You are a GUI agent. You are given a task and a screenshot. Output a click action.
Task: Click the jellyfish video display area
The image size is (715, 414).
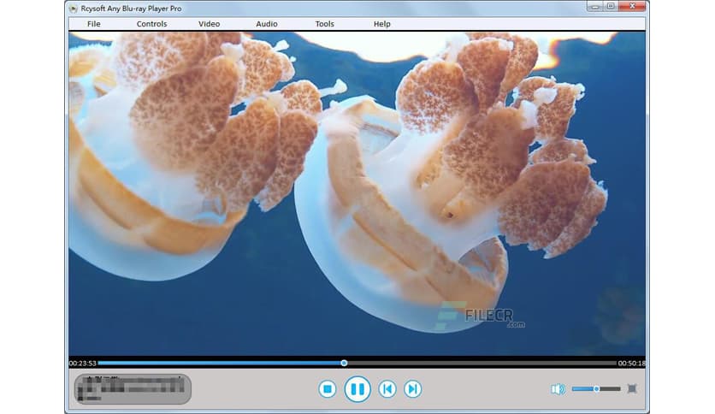click(x=357, y=194)
